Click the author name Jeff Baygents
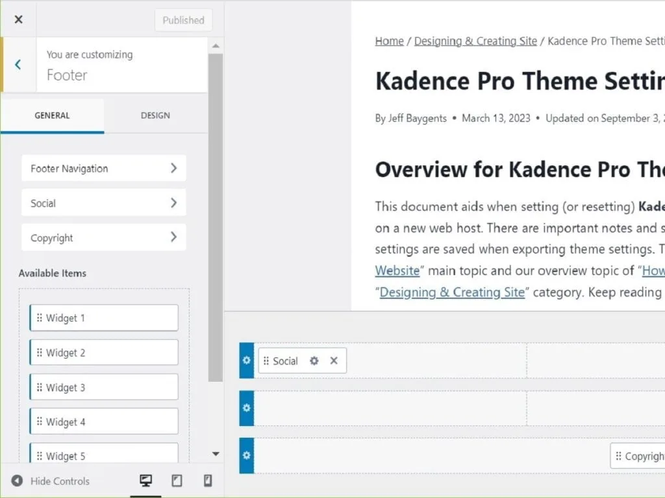Screen dimensions: 665x498 pos(418,118)
